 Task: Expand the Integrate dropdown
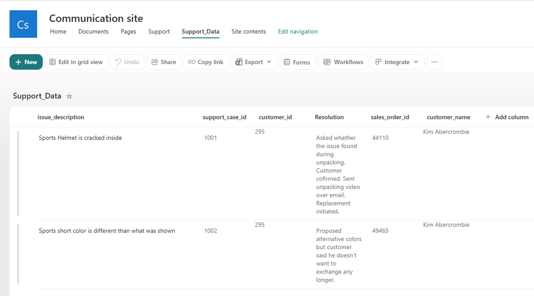397,62
